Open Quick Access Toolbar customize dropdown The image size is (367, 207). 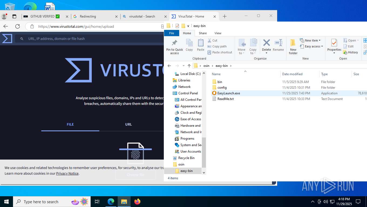tap(188, 26)
